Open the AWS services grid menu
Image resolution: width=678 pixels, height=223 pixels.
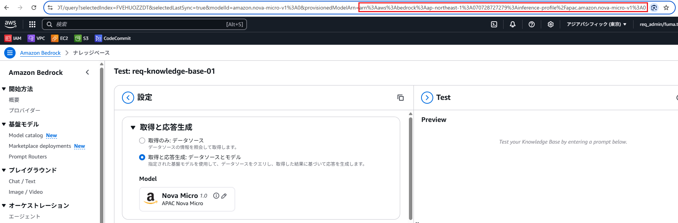pyautogui.click(x=32, y=24)
